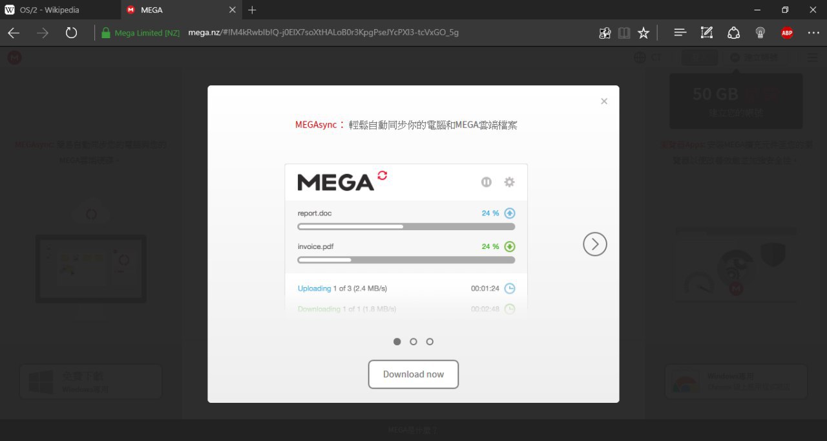This screenshot has width=827, height=441.
Task: Open the Hub favorites list
Action: click(680, 32)
